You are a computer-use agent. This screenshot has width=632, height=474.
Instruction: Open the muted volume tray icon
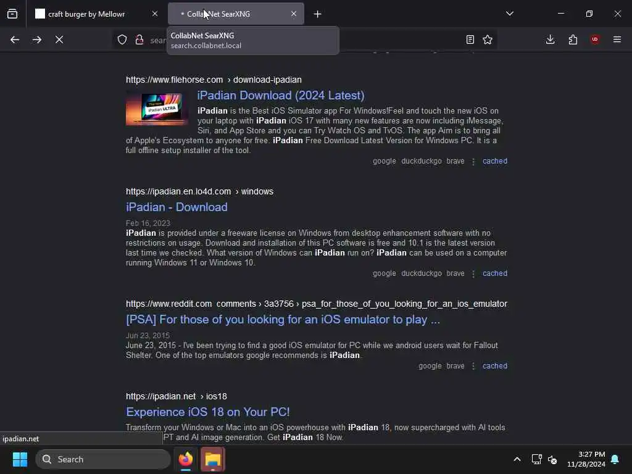click(x=552, y=459)
